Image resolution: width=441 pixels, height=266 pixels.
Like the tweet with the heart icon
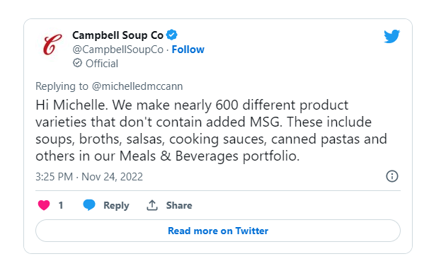tap(44, 205)
